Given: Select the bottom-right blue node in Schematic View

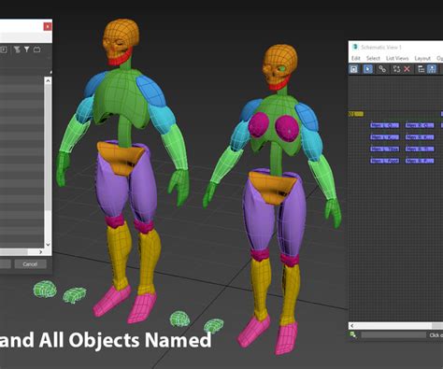Looking at the screenshot, I should [x=420, y=161].
